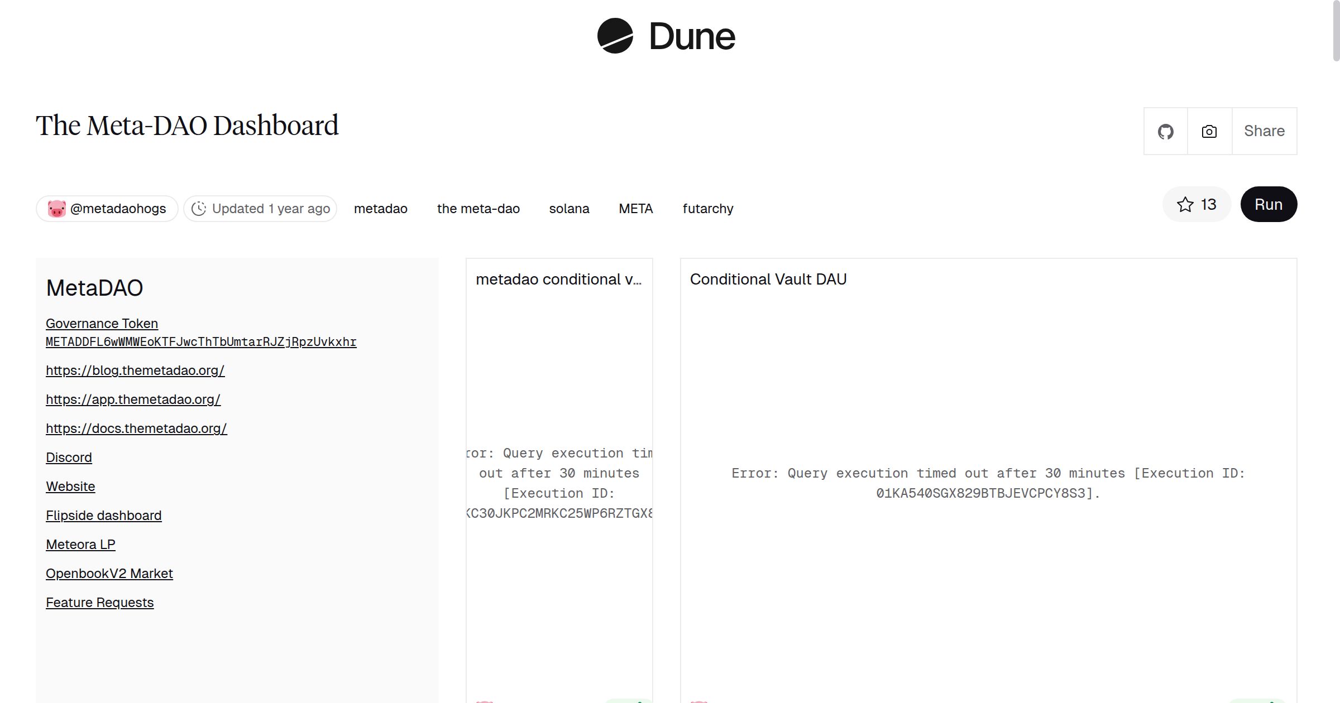Select the metadao tag
1340x703 pixels.
pyautogui.click(x=380, y=208)
